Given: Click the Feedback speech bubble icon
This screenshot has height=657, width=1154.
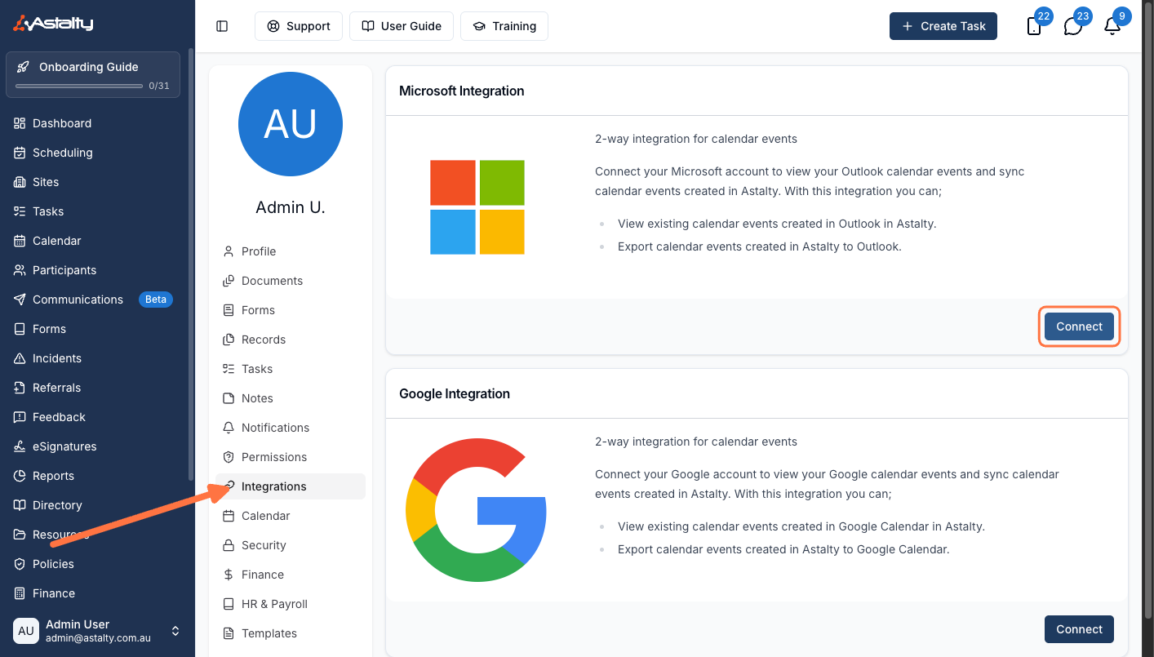Looking at the screenshot, I should point(20,417).
